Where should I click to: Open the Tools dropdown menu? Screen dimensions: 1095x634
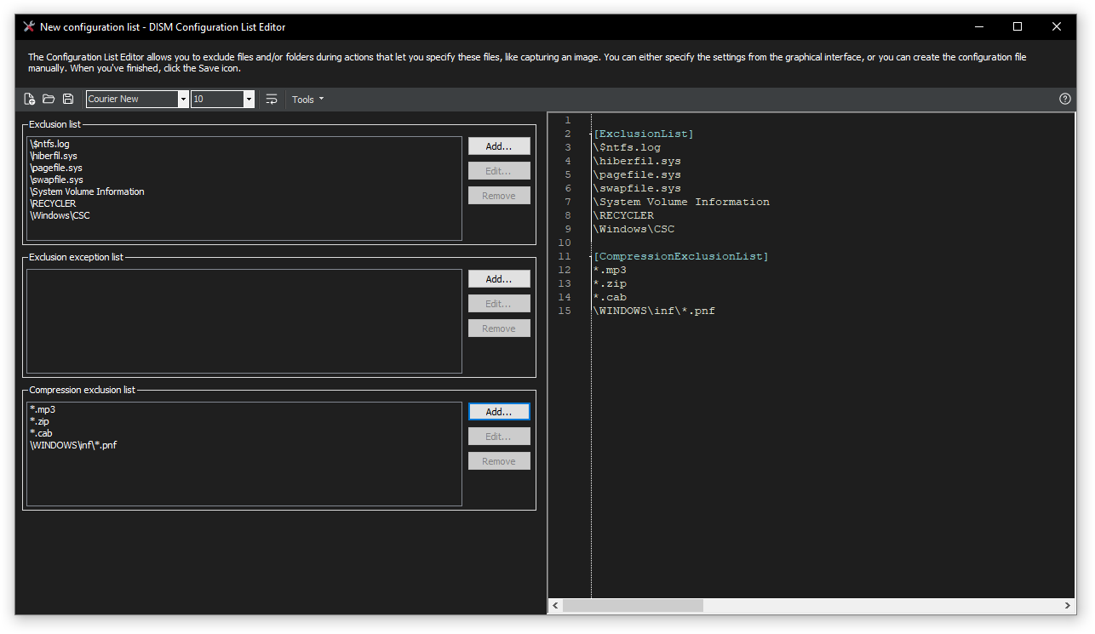[307, 100]
